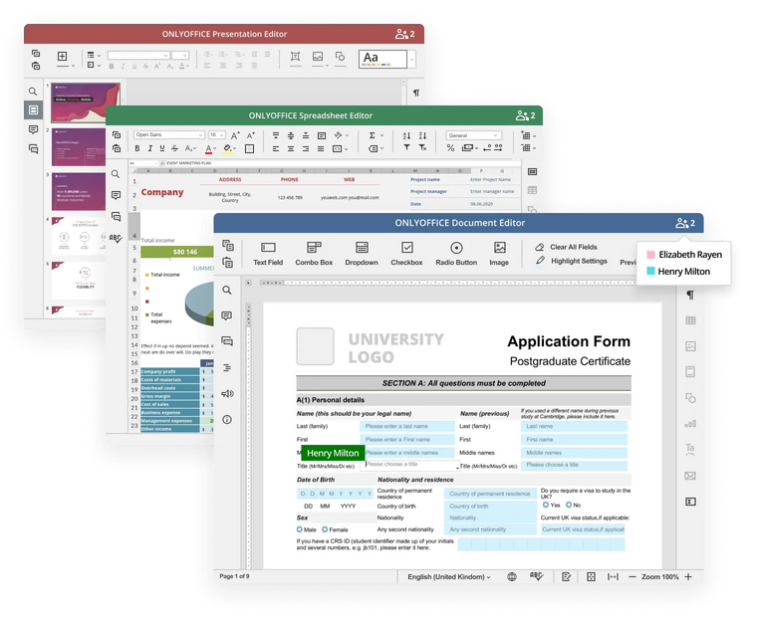Zoom out with minus button

[x=631, y=576]
